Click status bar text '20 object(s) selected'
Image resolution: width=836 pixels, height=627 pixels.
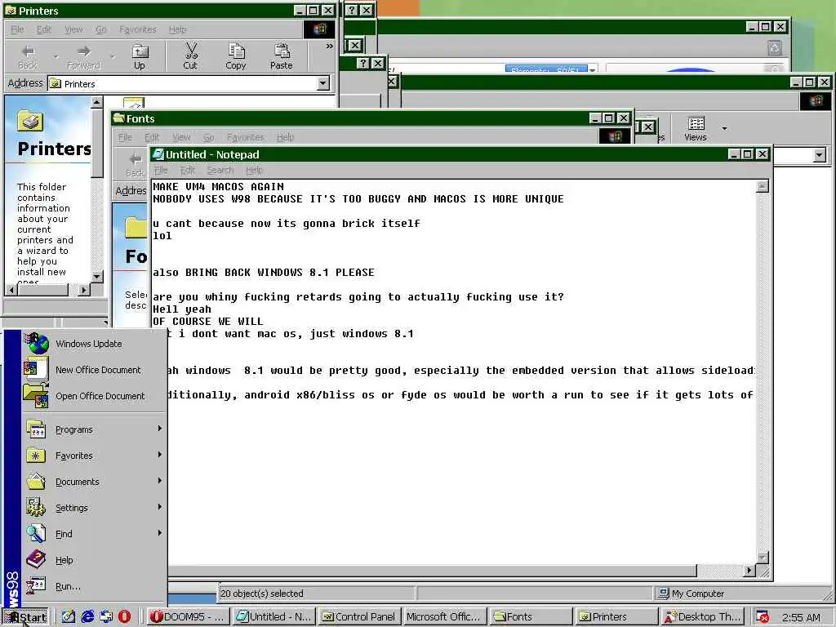(x=262, y=594)
